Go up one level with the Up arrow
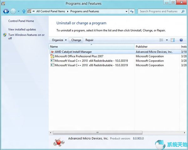188x150 pixels. click(24, 11)
